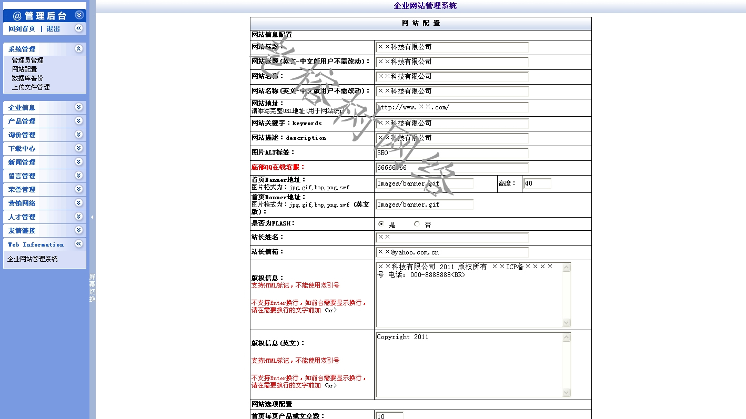This screenshot has height=419, width=746.
Task: Click the 企业网站管理系统 page title
Action: (x=425, y=6)
